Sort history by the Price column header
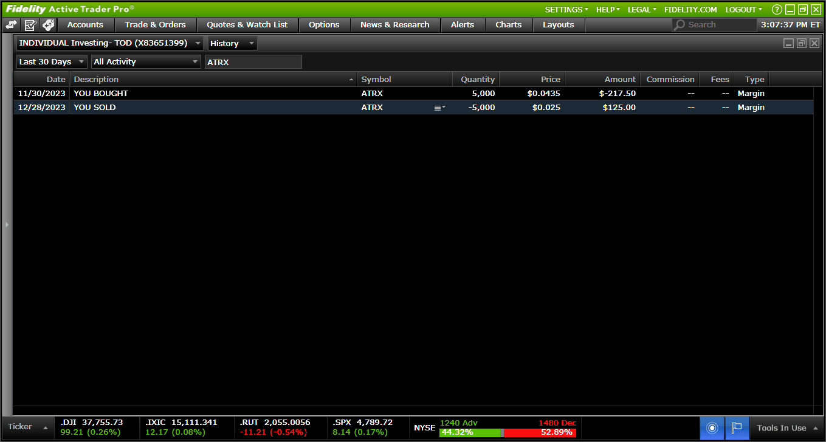826x442 pixels. (x=532, y=80)
